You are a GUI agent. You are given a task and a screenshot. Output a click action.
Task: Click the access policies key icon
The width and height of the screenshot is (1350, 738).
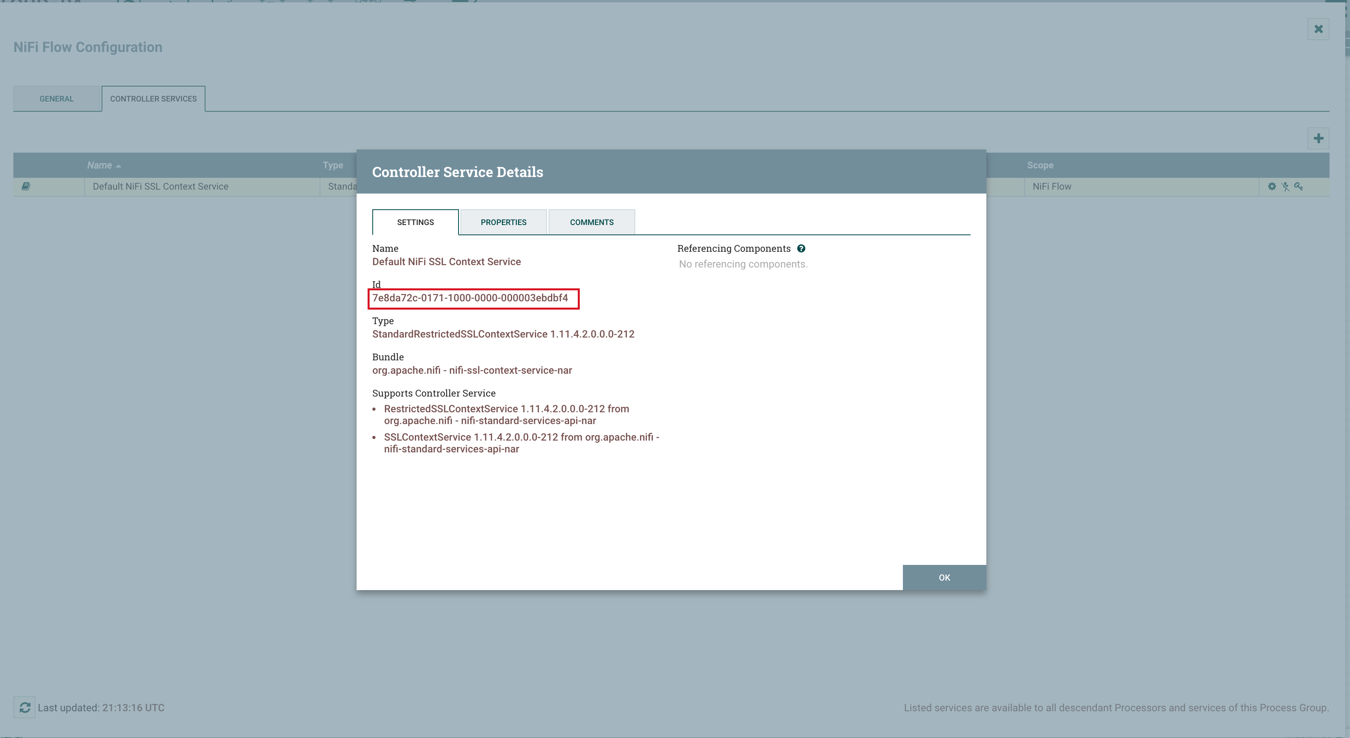point(1299,186)
